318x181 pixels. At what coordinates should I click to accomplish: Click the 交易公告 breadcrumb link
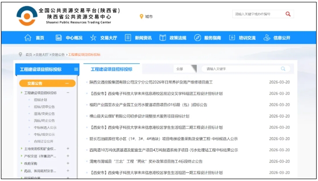(58, 55)
